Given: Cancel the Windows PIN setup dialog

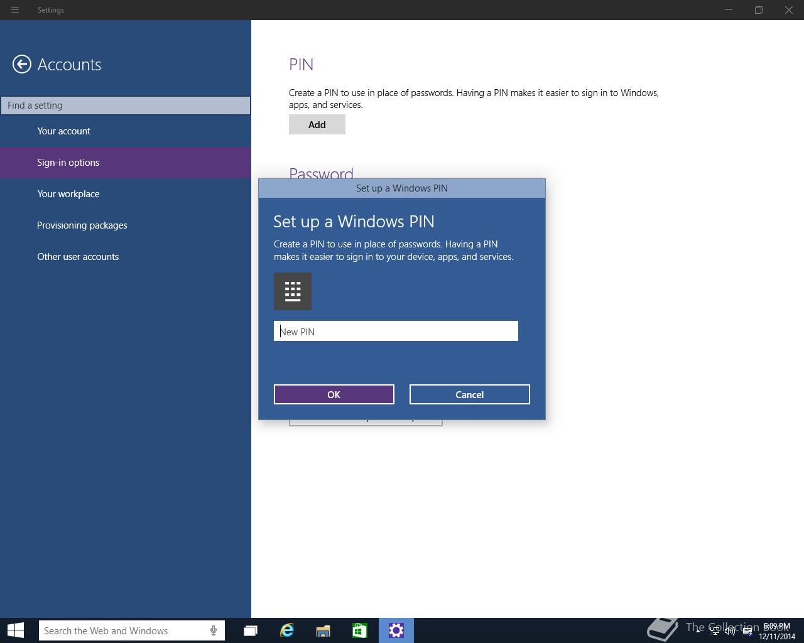Looking at the screenshot, I should 470,394.
